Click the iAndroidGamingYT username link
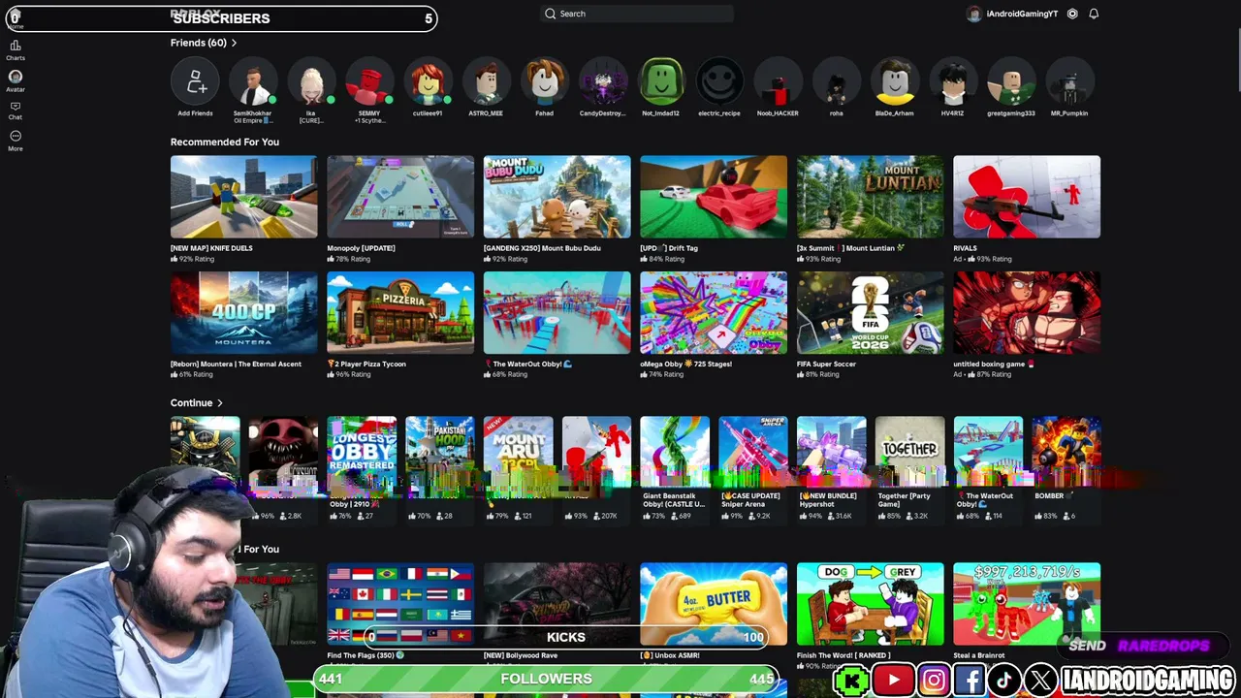The image size is (1241, 698). [x=1022, y=14]
